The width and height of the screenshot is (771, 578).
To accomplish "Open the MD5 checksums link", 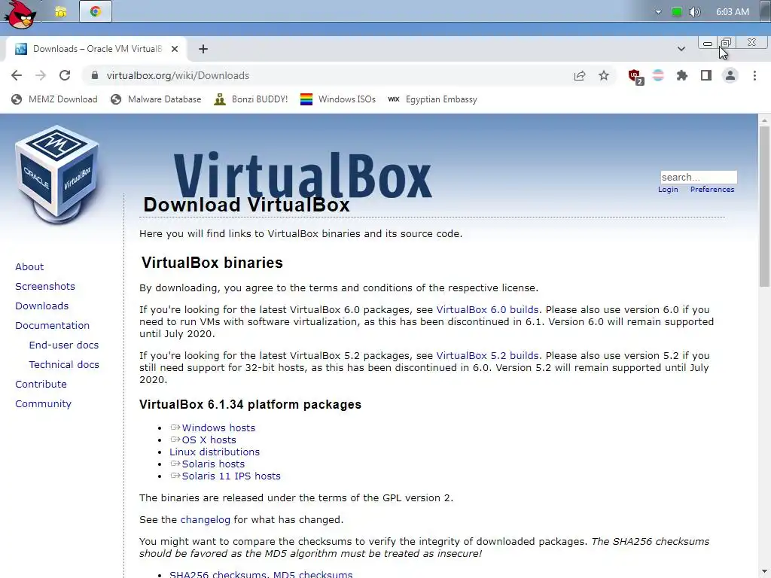I will [x=312, y=574].
